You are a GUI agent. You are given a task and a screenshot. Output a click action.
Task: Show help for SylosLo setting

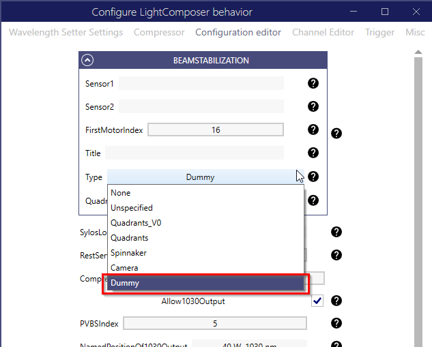tap(336, 232)
